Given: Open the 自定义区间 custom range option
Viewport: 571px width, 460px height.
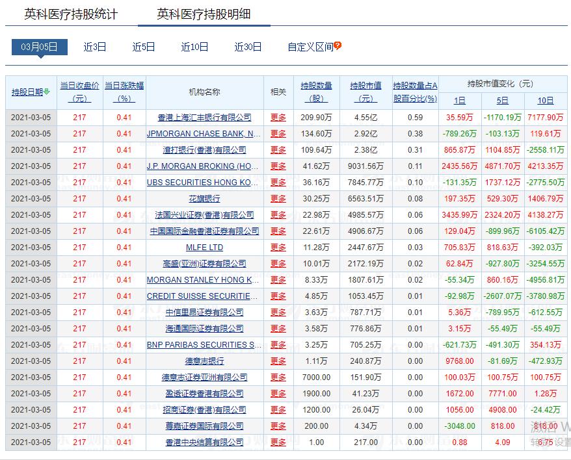Looking at the screenshot, I should [310, 47].
